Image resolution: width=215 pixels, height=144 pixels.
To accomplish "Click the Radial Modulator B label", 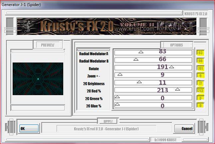I will coord(94,61).
